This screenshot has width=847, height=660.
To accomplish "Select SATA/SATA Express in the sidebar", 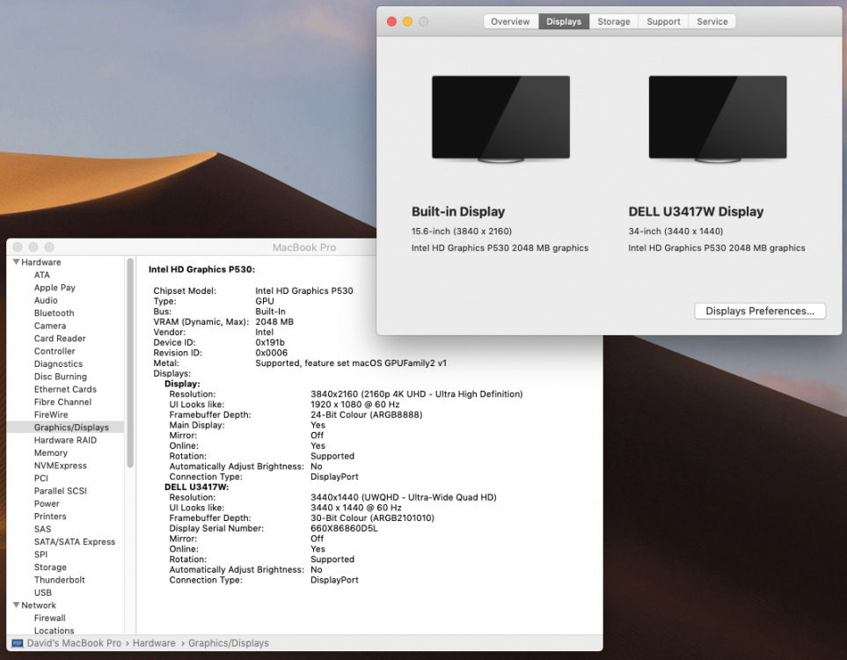I will pos(75,541).
